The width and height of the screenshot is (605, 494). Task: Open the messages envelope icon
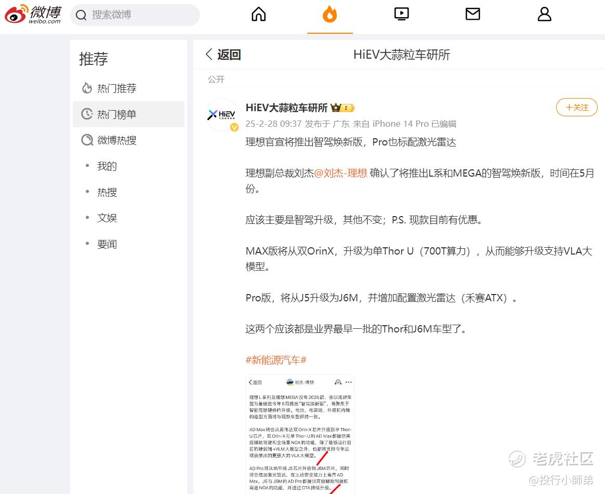pos(472,14)
